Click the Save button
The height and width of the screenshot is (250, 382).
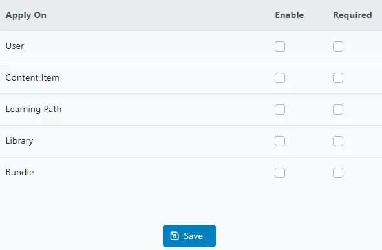[189, 236]
